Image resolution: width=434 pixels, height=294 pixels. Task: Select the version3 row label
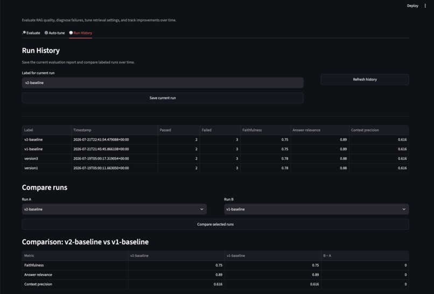tap(31, 159)
